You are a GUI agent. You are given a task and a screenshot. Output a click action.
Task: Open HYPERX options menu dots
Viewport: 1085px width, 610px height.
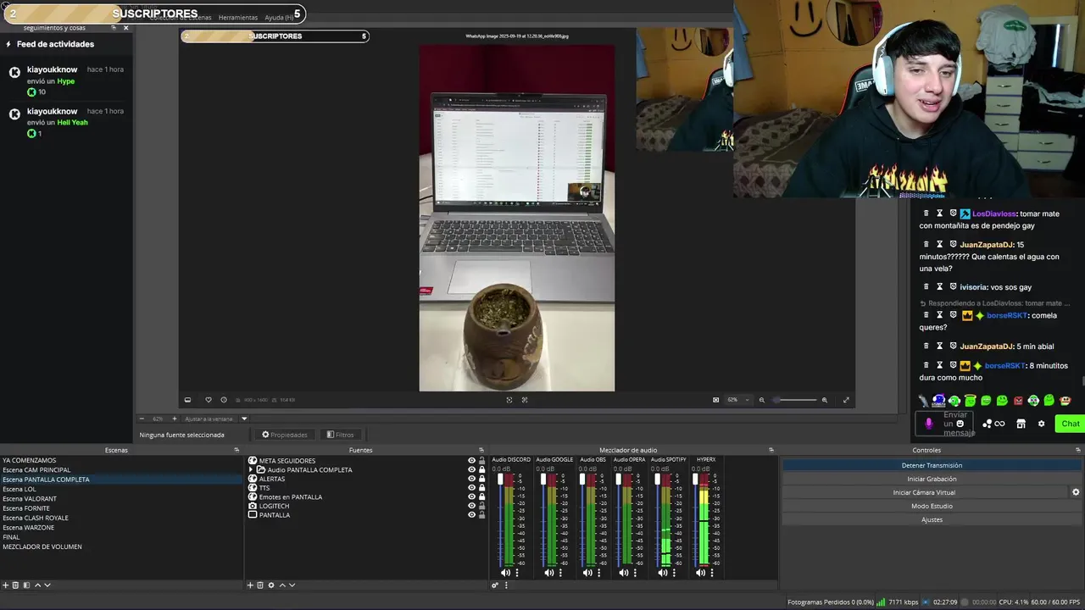[712, 573]
